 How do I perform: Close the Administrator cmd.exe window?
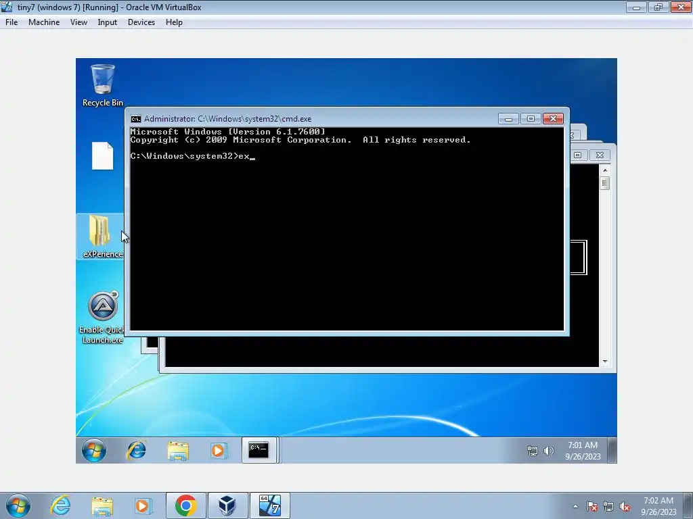(x=553, y=119)
